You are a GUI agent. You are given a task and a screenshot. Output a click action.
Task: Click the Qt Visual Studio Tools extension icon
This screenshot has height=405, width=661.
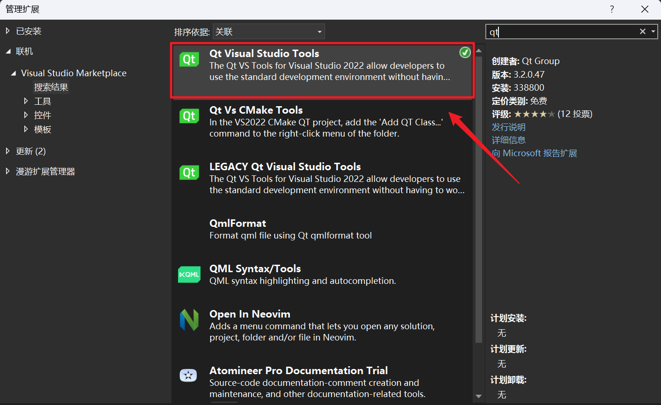click(x=189, y=60)
